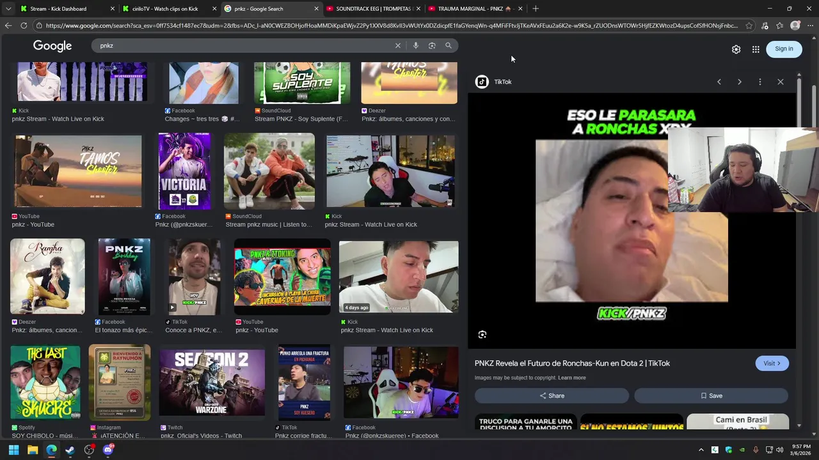Switch to TRAUMA MARGINAL - PNKZ tab
The image size is (819, 460).
[x=474, y=9]
